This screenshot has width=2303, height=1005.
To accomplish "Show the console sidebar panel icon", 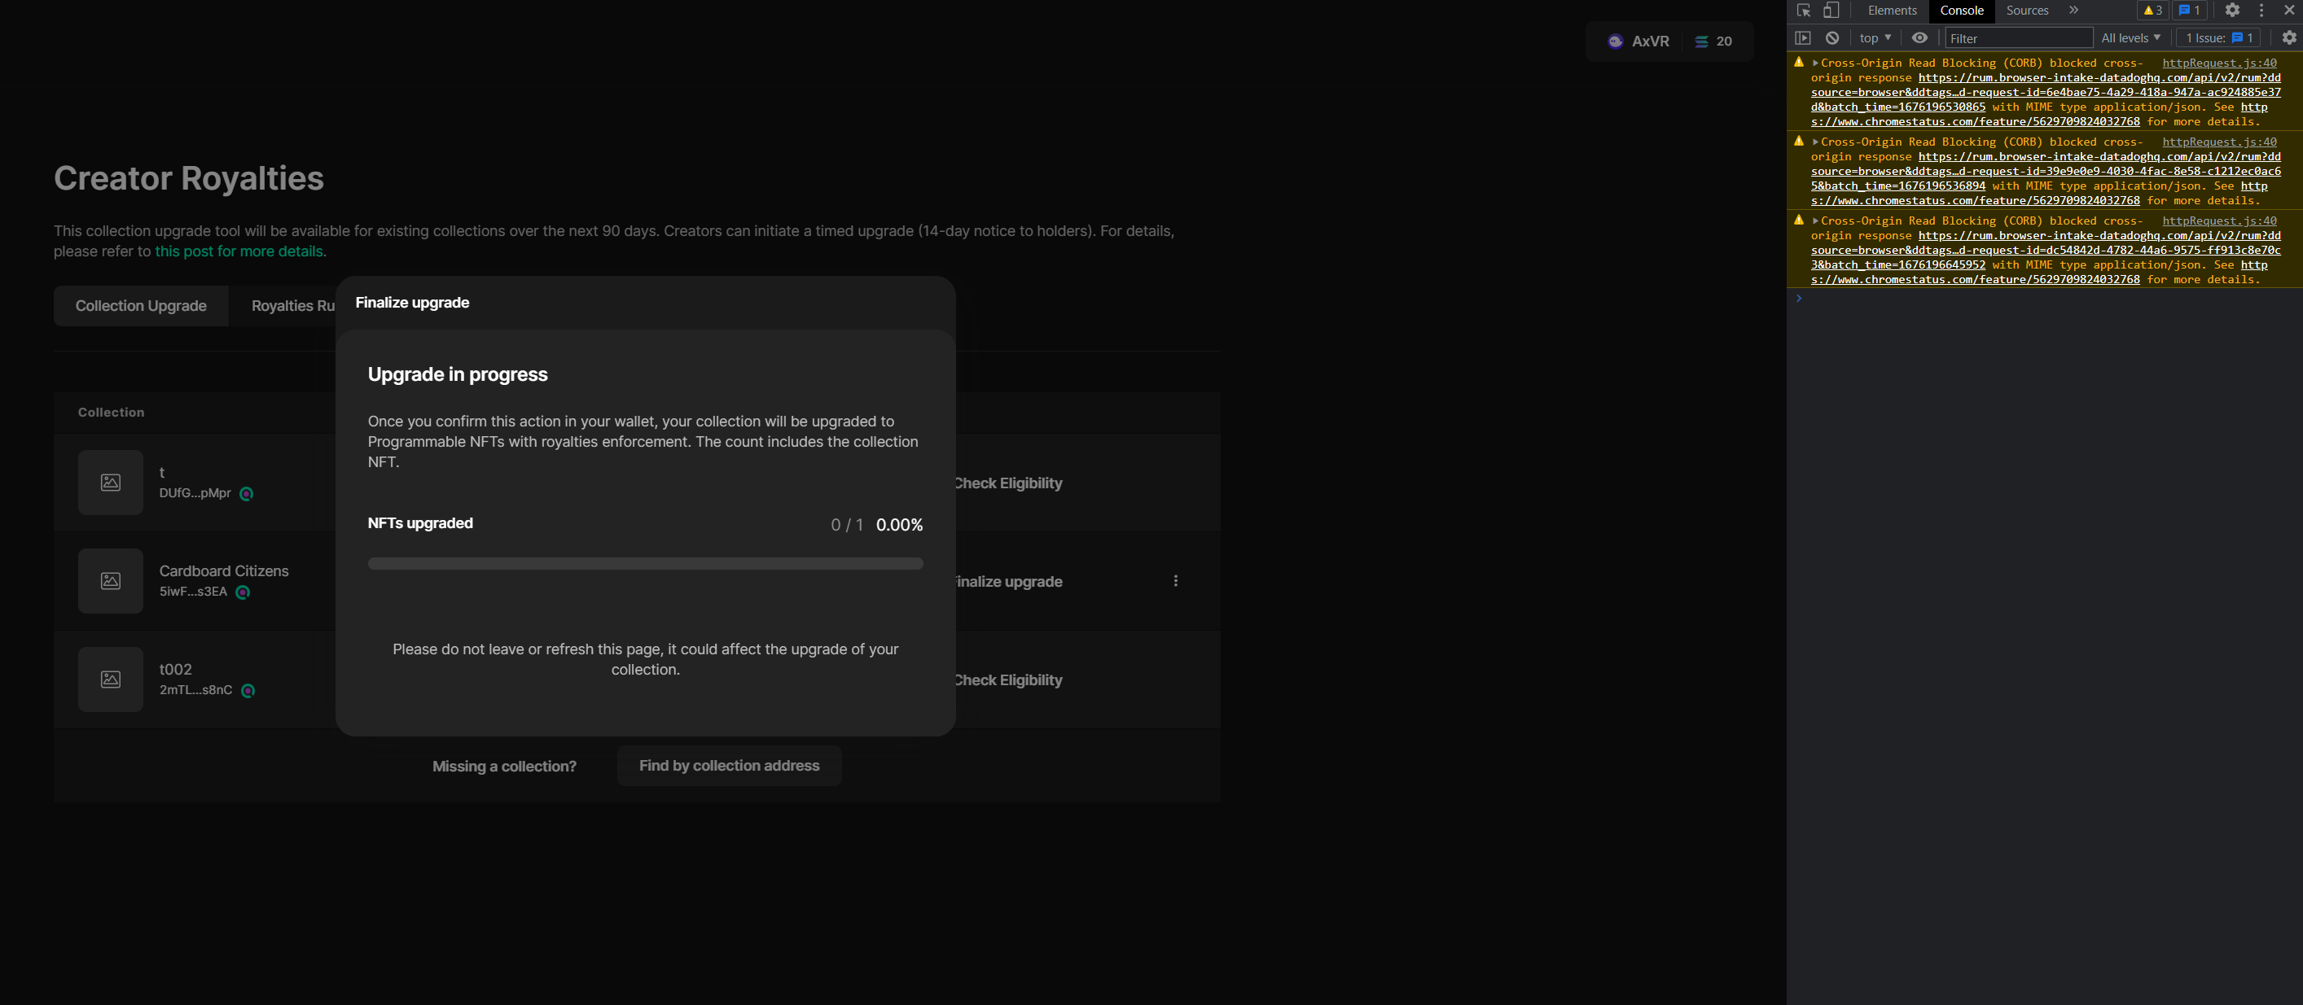I will 1802,37.
